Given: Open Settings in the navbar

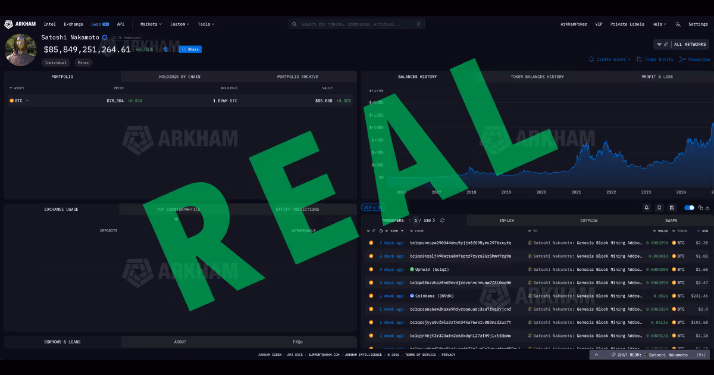Looking at the screenshot, I should tap(698, 24).
